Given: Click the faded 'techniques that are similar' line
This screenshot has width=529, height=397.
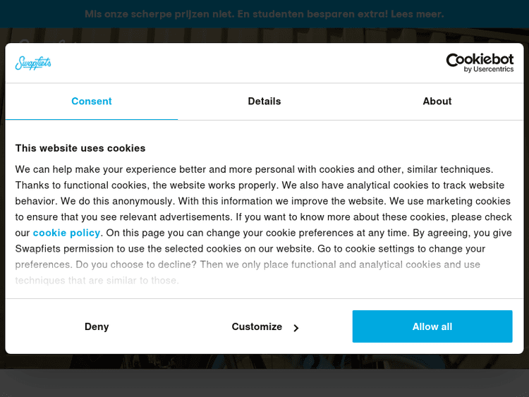Looking at the screenshot, I should tap(97, 281).
